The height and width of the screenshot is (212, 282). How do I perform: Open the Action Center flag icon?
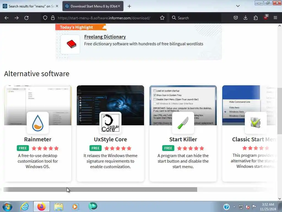pyautogui.click(x=254, y=206)
